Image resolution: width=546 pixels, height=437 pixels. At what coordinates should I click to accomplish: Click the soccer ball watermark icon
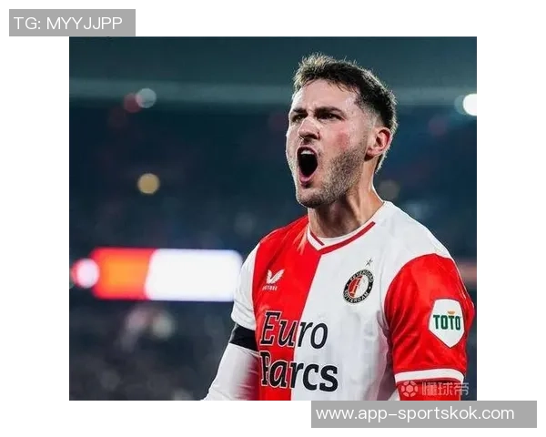[x=409, y=389]
